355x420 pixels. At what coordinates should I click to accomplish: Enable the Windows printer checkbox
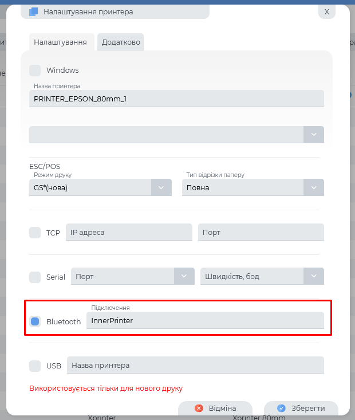35,70
